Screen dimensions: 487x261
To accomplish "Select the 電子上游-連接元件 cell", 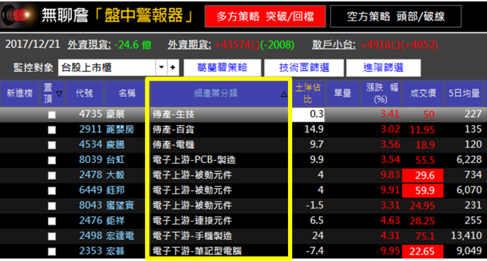I will tap(219, 221).
